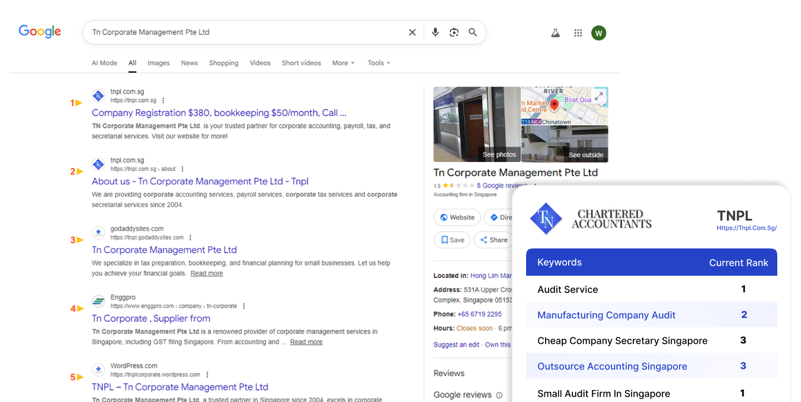Click the TN diamond logo in rank card
Viewport: 801px width, 402px height.
[546, 219]
